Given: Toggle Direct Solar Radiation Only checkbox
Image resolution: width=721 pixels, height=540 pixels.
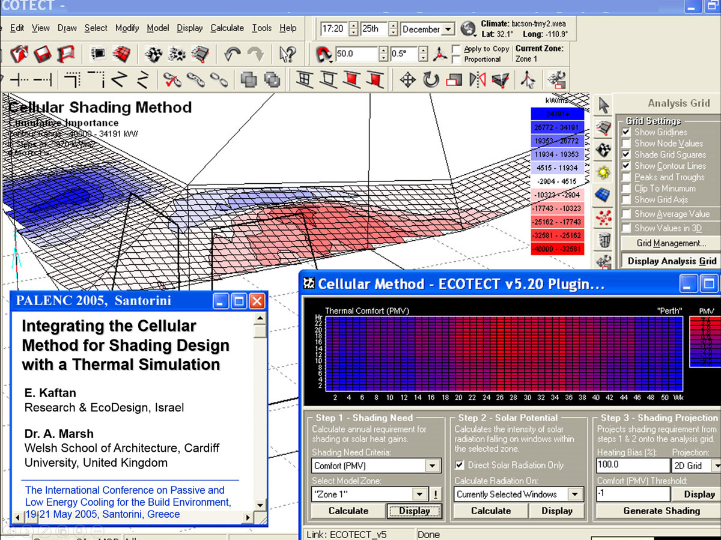Looking at the screenshot, I should click(460, 465).
